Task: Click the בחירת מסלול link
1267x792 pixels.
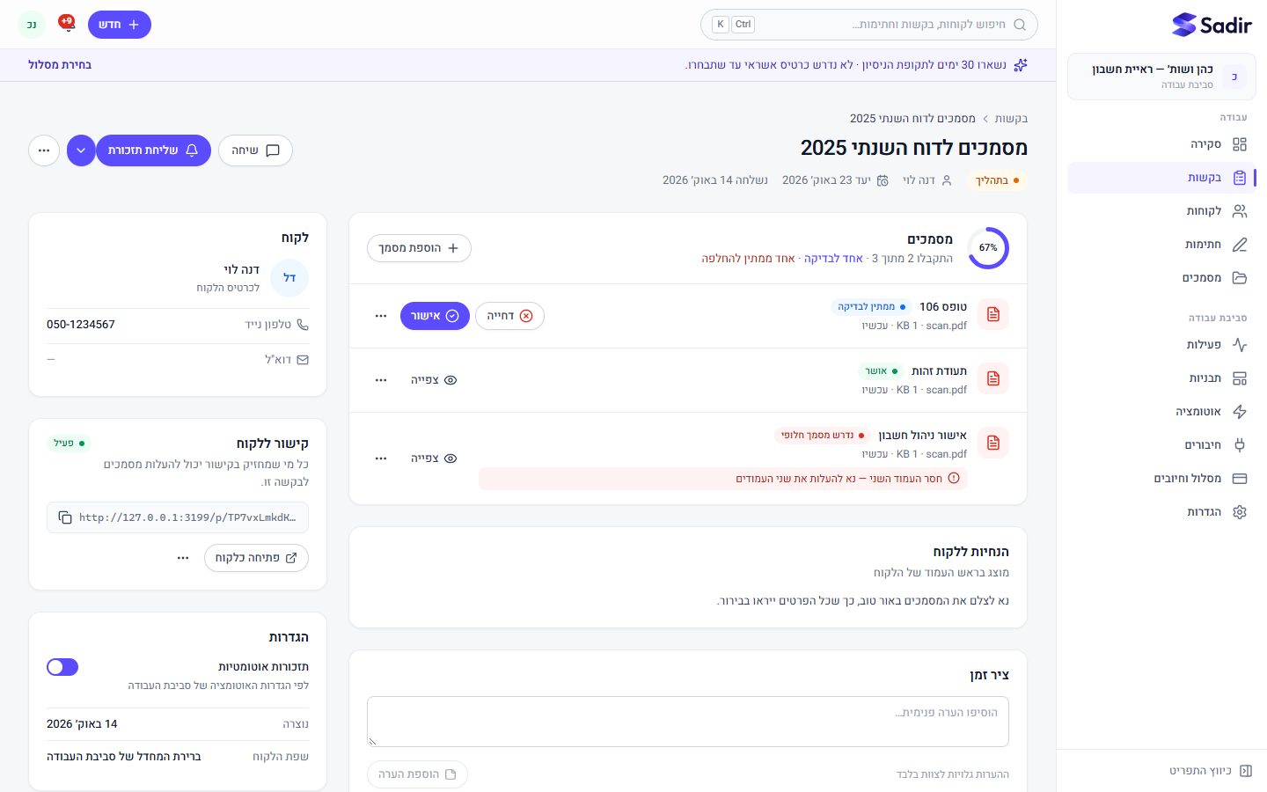Action: click(60, 65)
